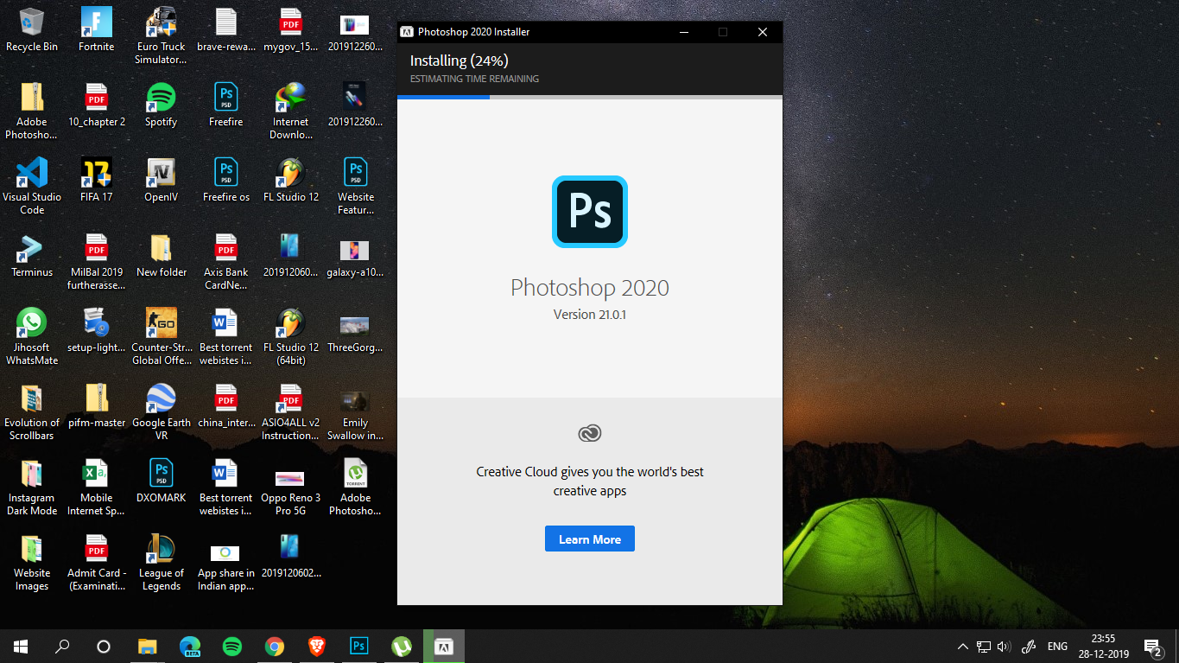Select the Freefire os PSD file

click(x=225, y=181)
